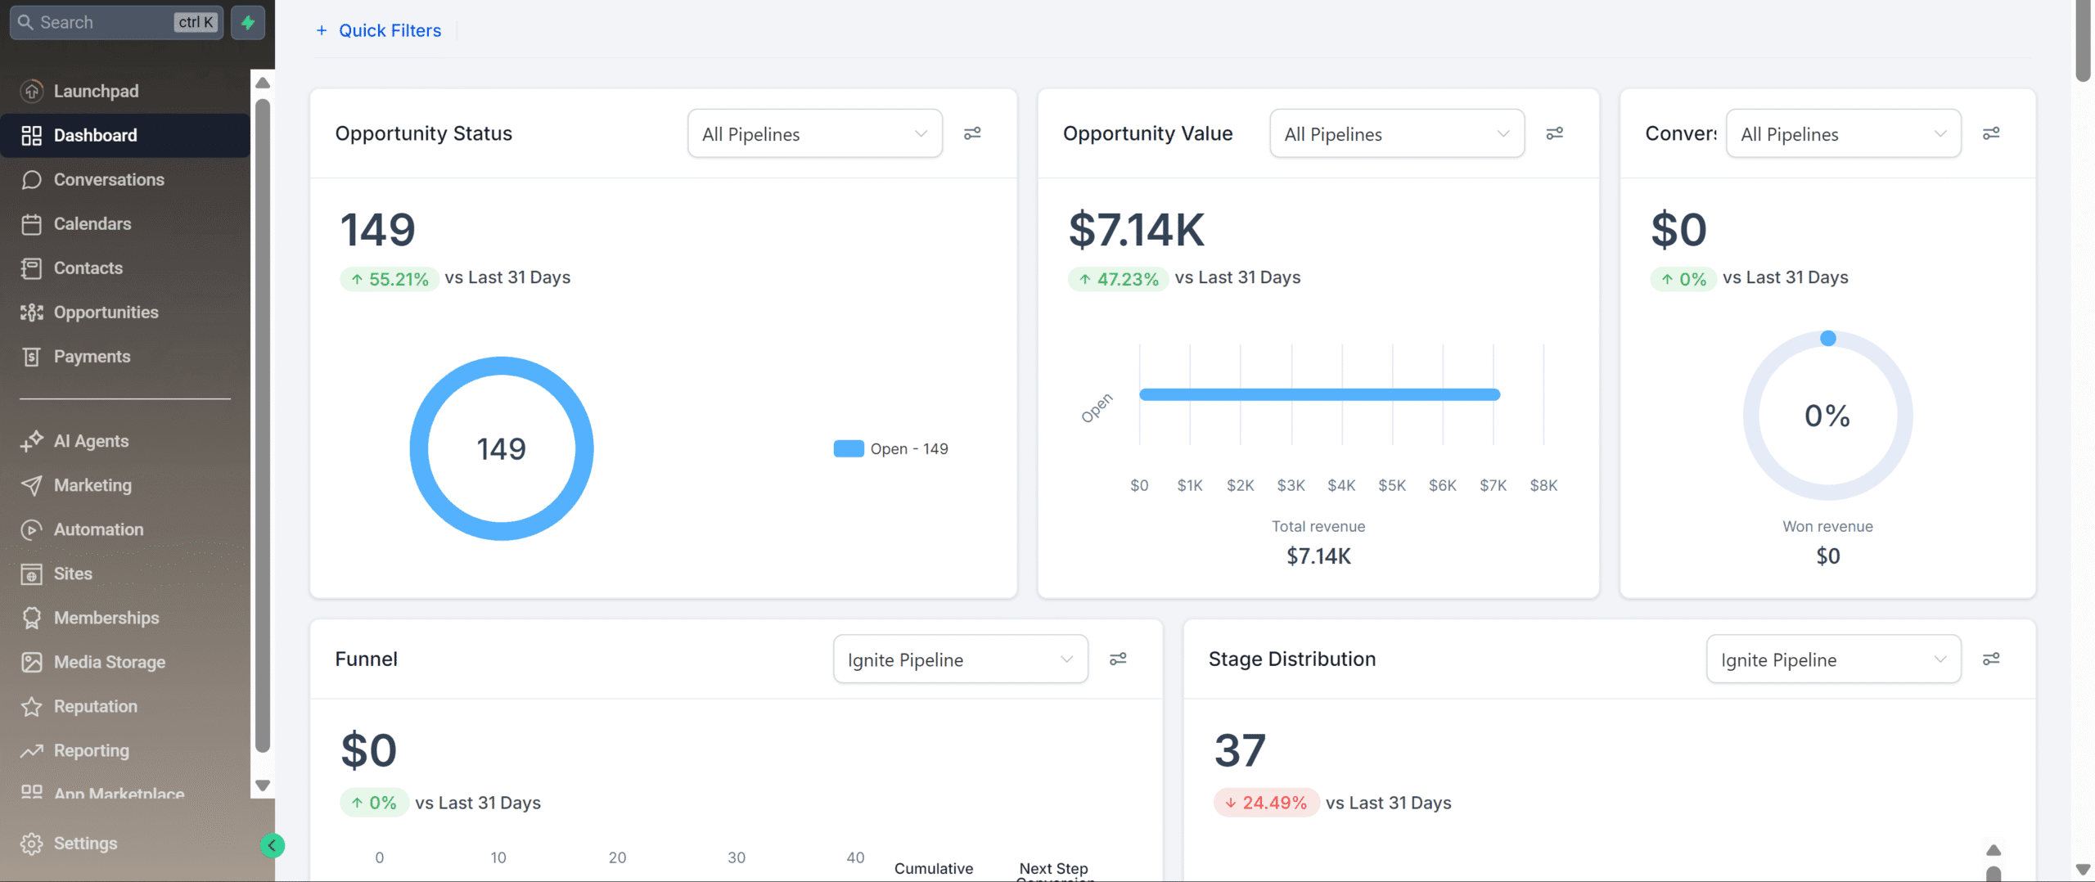Click the AI Agents sparkle icon
Viewport: 2095px width, 882px height.
pos(32,441)
